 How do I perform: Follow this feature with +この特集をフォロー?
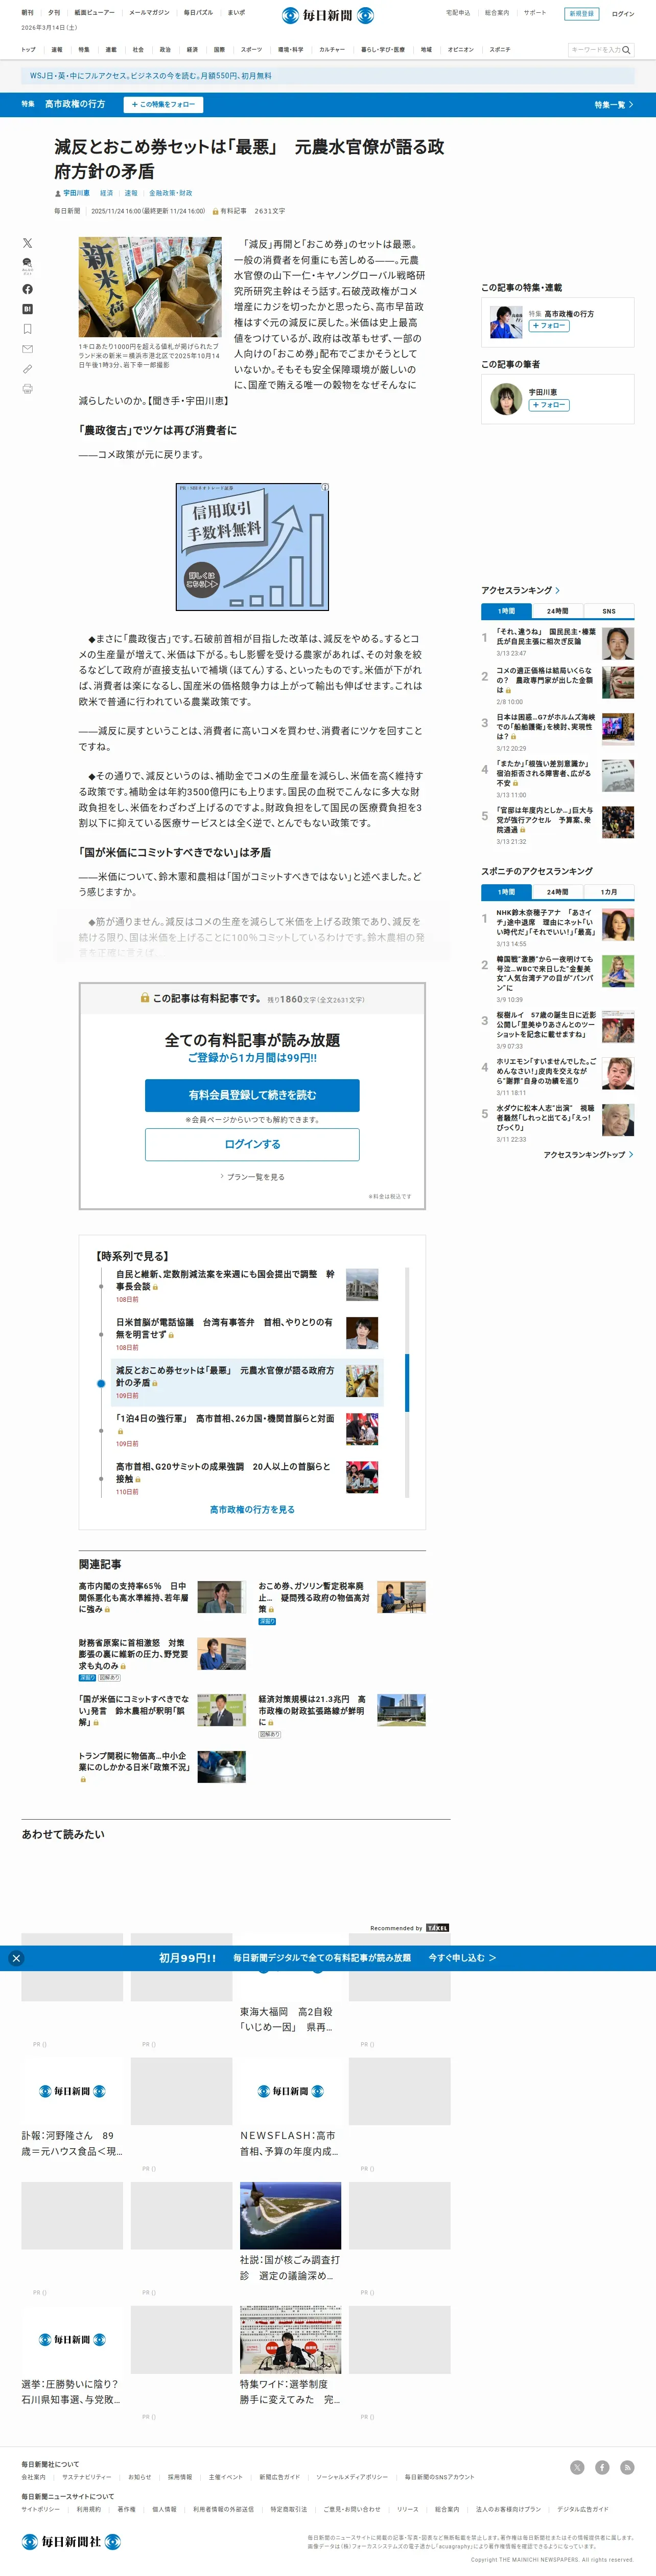(164, 104)
